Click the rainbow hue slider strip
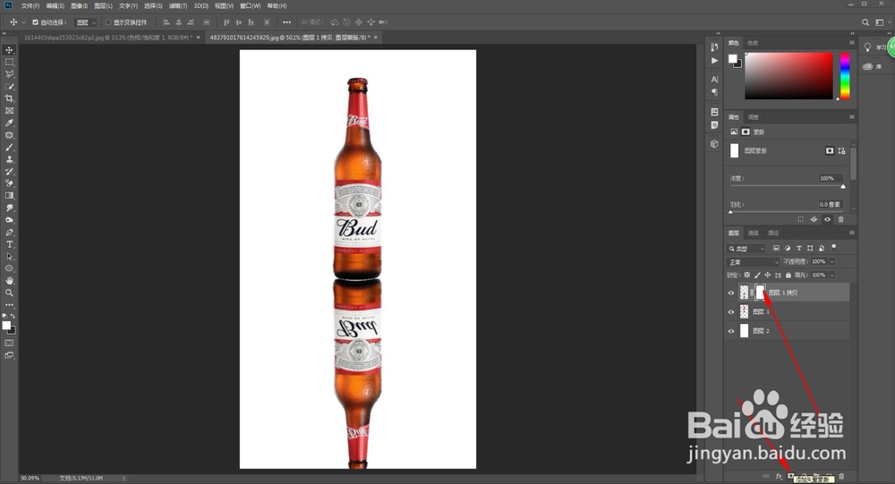This screenshot has height=484, width=895. coord(845,76)
